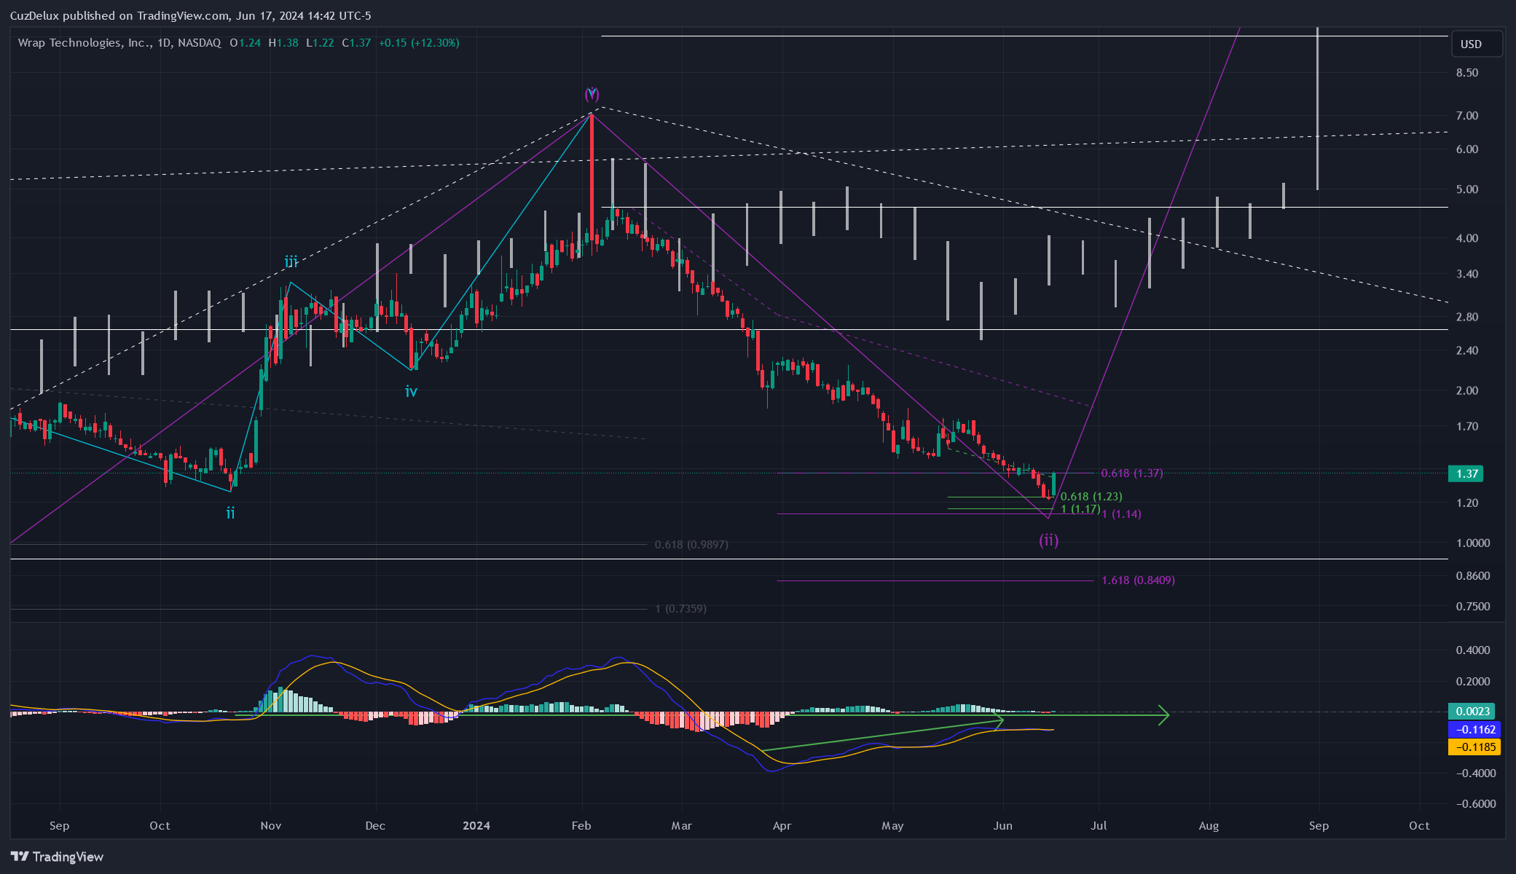Click the Aug marker on time axis

(1209, 826)
